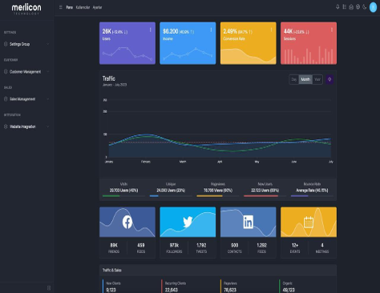The height and width of the screenshot is (293, 380).
Task: Open the blue user avatar menu
Action: 373,7
